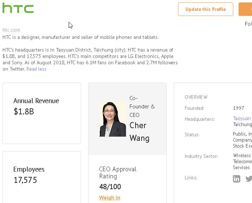Click the Co-Founder & CEO title text
The image size is (252, 203).
click(x=142, y=106)
